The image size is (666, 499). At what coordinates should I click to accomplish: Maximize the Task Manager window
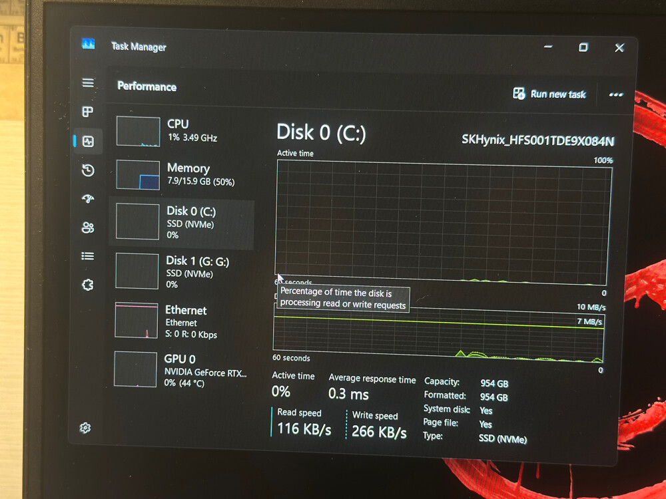click(x=583, y=47)
